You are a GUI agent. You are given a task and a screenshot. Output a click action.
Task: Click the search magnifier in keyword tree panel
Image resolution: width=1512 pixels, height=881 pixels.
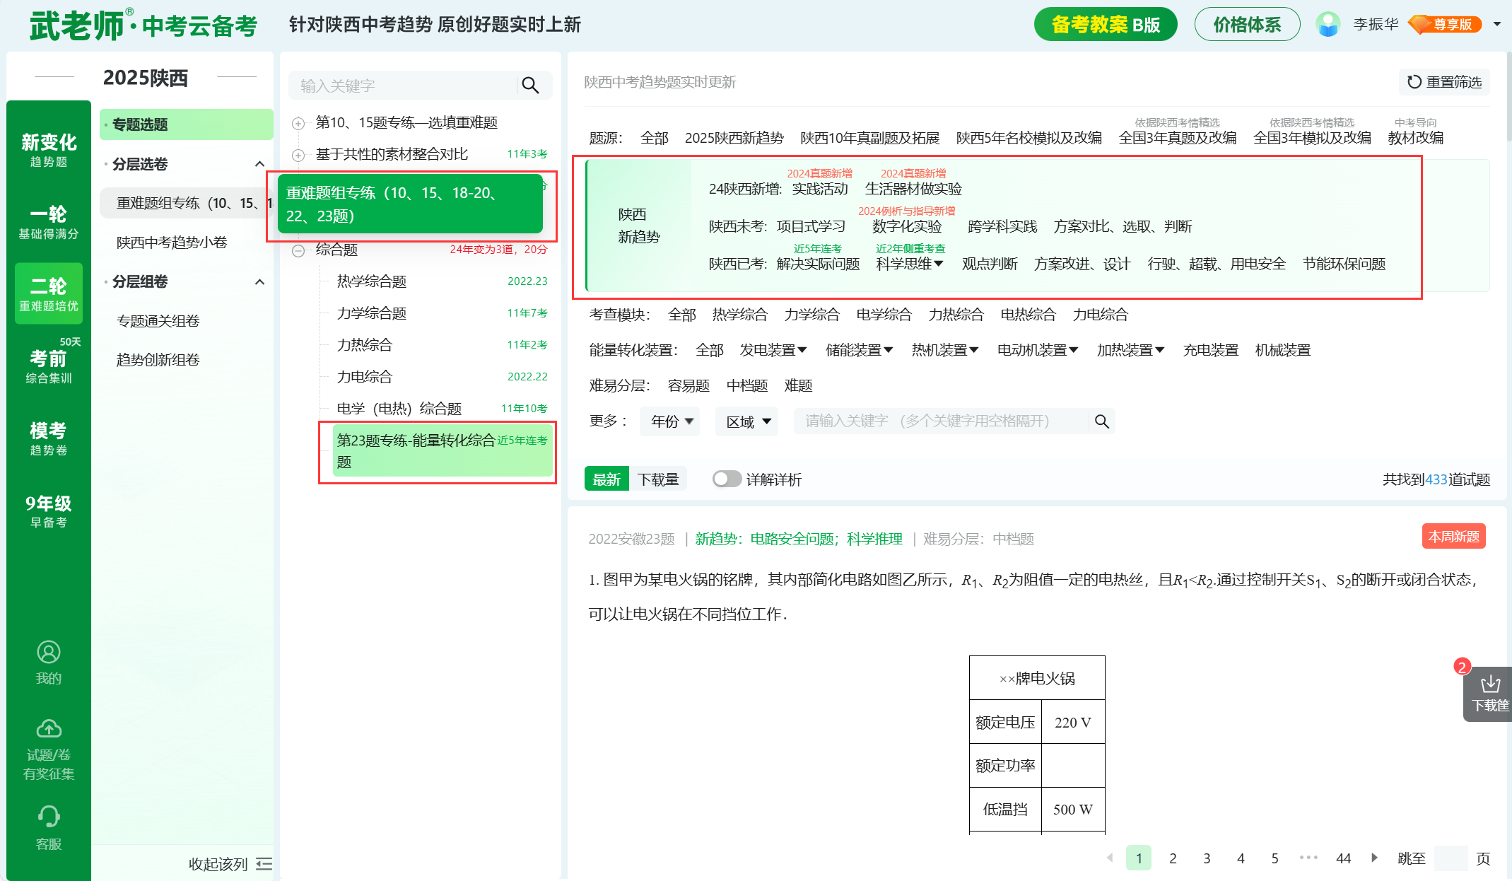[x=530, y=86]
